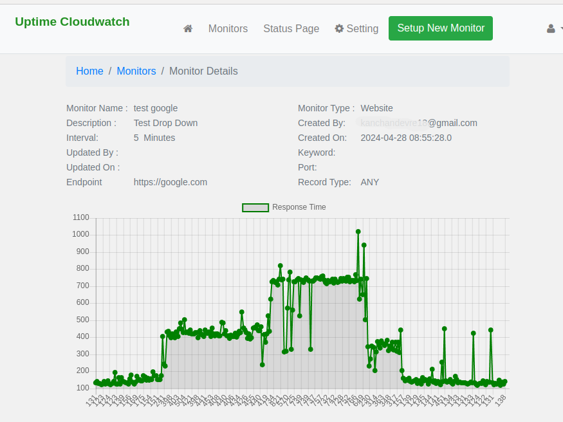Click the 1100 y-axis label
Screen dimensions: 563x422
pyautogui.click(x=81, y=217)
